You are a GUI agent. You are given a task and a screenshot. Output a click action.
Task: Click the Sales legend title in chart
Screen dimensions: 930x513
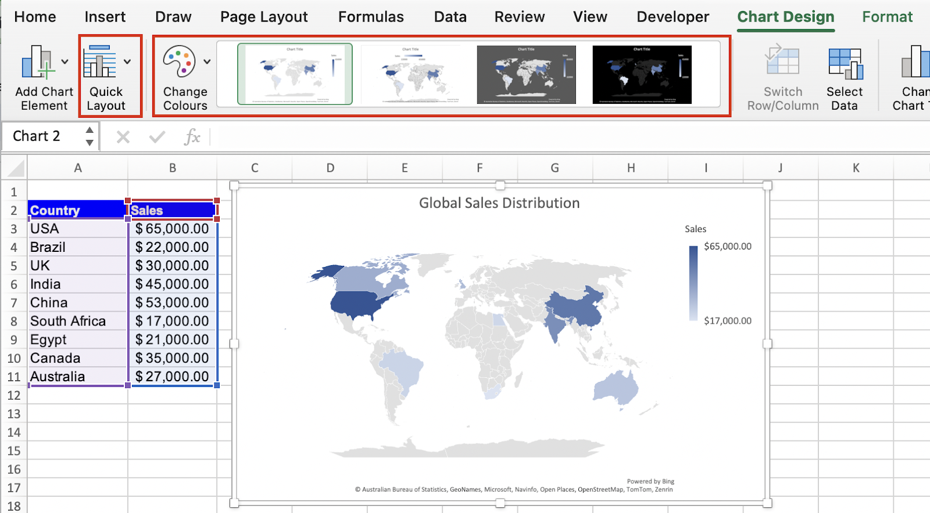(695, 229)
